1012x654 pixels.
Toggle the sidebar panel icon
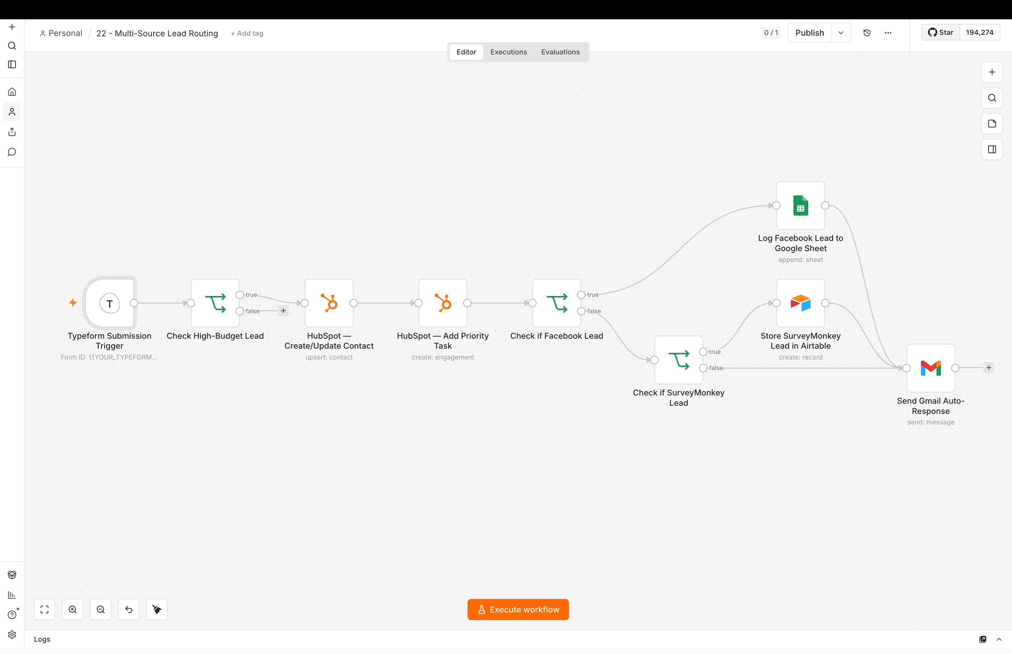[x=12, y=64]
